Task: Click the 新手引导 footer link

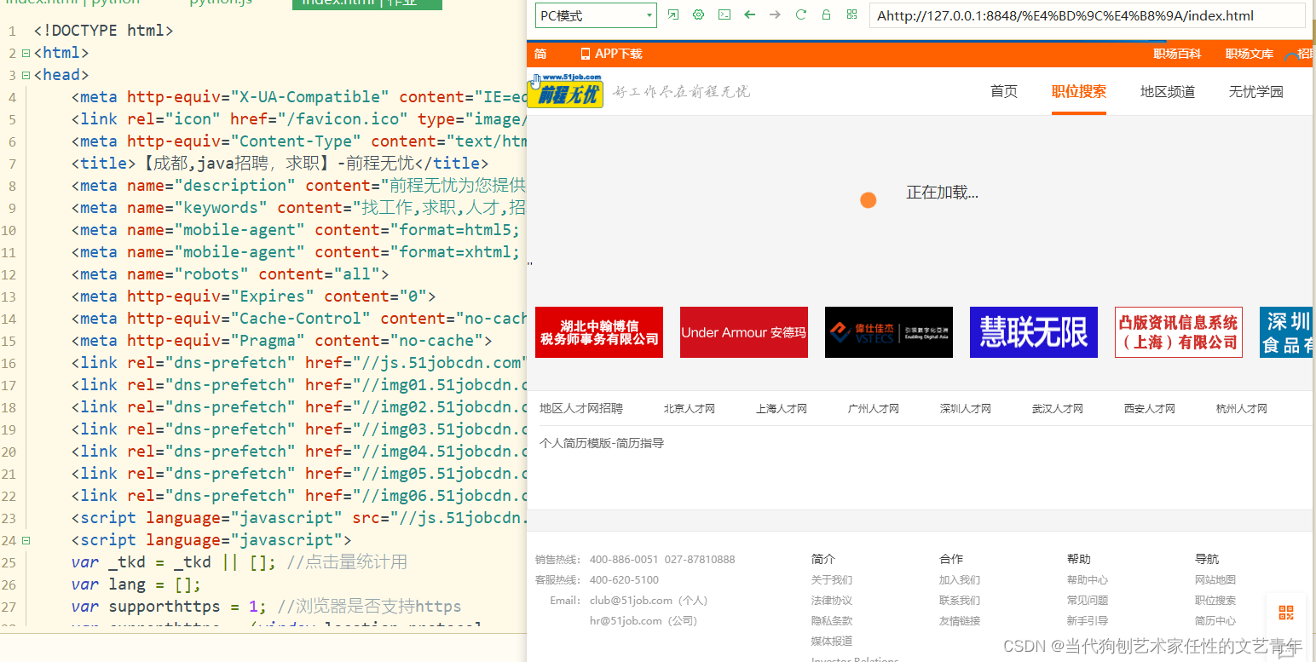Action: tap(1088, 621)
